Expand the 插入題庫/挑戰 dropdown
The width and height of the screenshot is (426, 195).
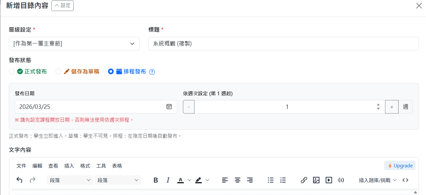tap(378, 180)
